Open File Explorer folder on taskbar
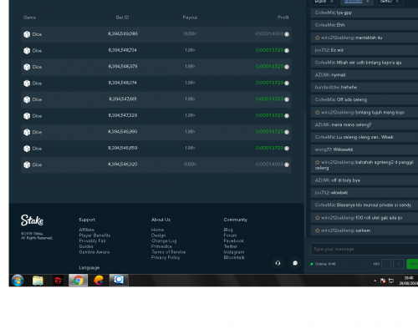The width and height of the screenshot is (418, 334). click(x=38, y=281)
